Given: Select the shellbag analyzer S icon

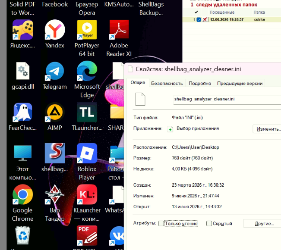Looking at the screenshot, I should [55, 153].
